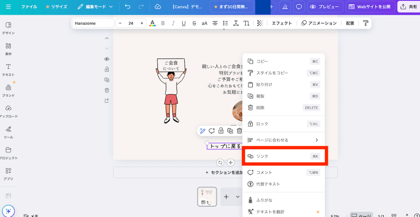
Task: Open the text color picker
Action: pyautogui.click(x=152, y=23)
